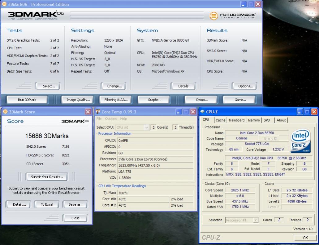Close the 3DMark Score window
319x245 pixels.
pos(88,112)
